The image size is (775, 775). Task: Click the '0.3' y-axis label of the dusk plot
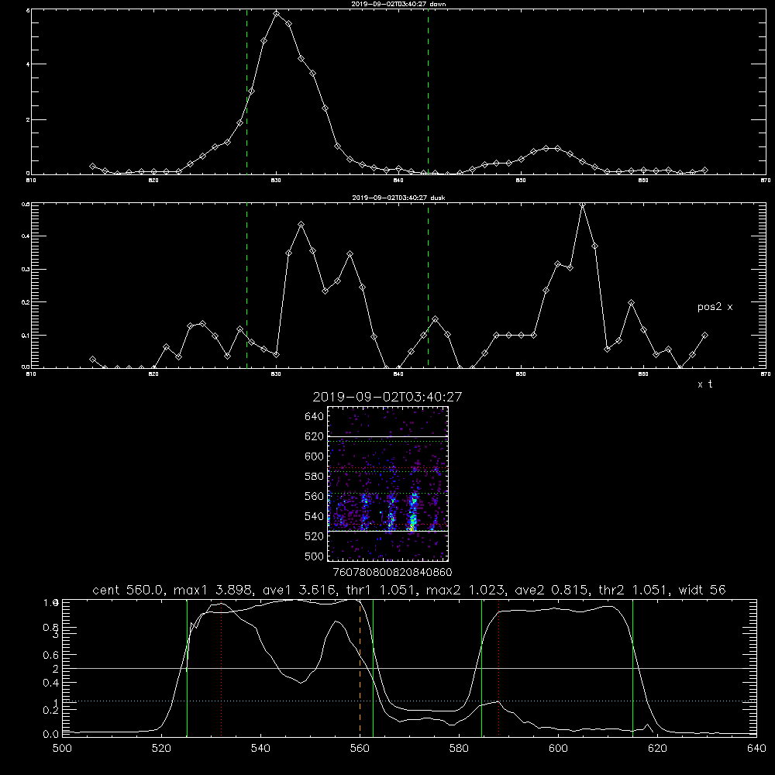click(x=26, y=270)
